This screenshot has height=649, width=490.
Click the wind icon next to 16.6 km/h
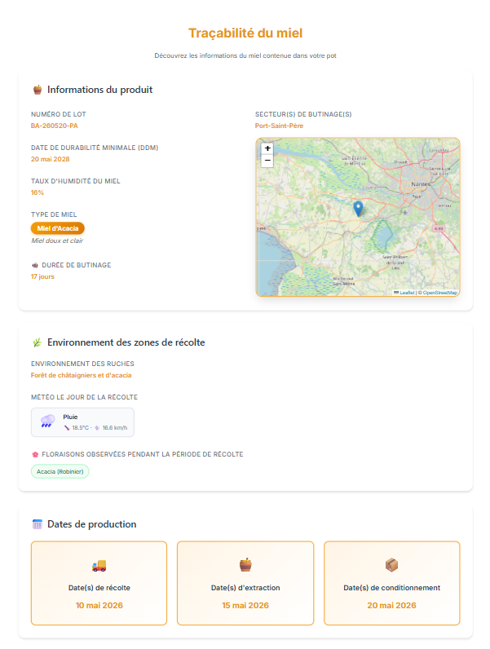point(97,428)
